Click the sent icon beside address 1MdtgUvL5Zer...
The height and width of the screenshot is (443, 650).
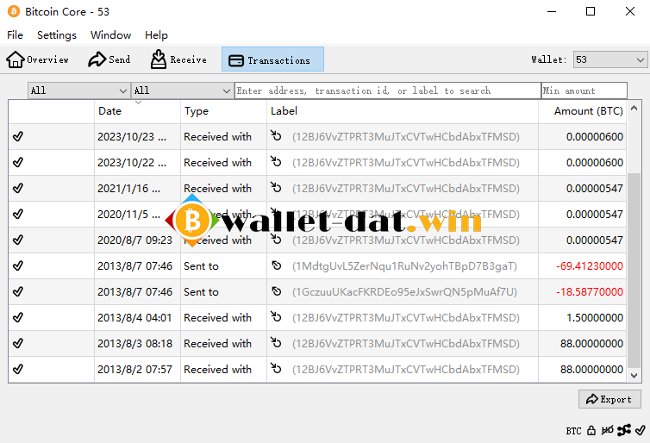coord(277,265)
